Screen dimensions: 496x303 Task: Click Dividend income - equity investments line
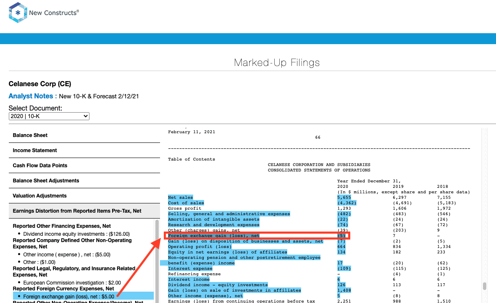tap(218, 285)
